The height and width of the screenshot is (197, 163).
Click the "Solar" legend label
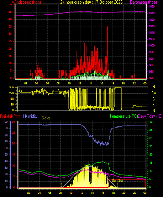[46, 118]
